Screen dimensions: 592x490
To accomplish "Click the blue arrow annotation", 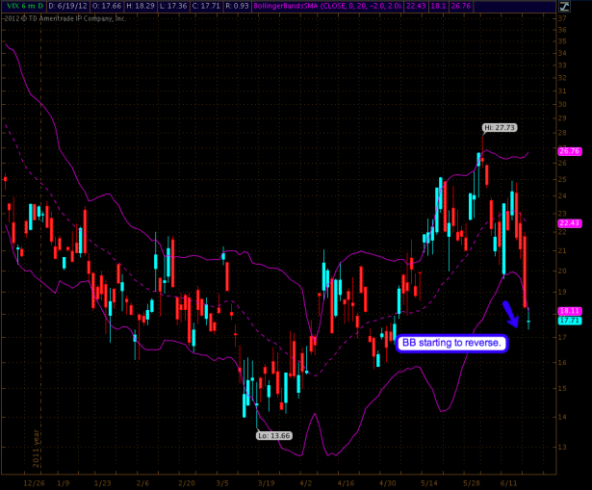I will [509, 314].
